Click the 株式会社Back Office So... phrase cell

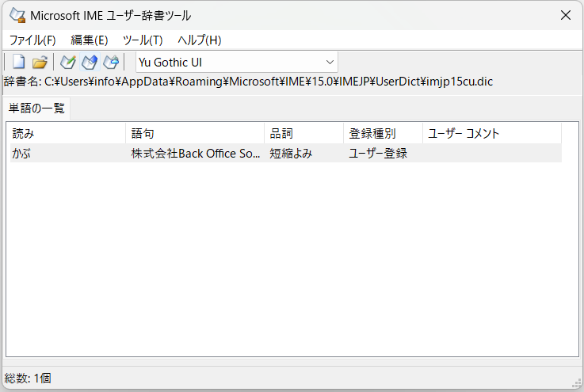(x=196, y=153)
